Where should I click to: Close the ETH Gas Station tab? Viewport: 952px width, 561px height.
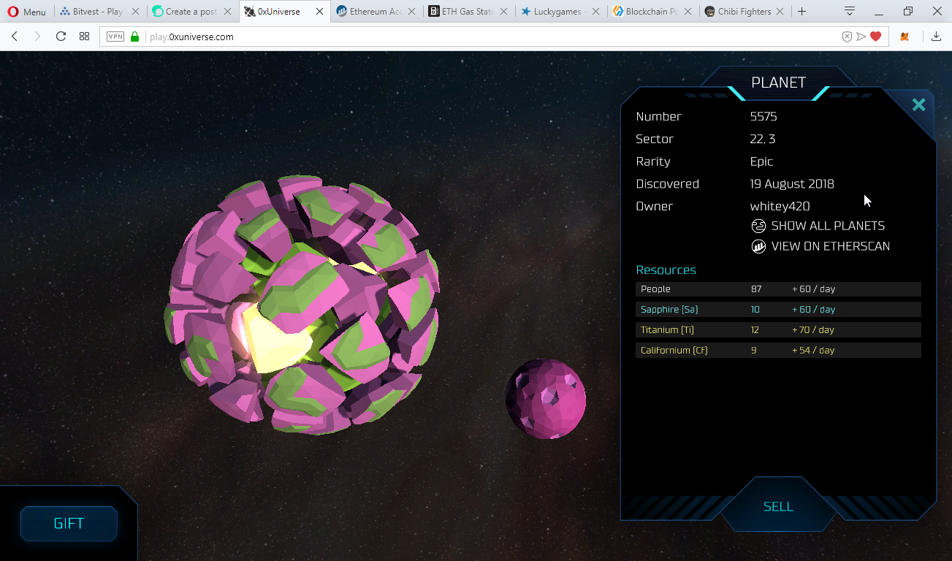pyautogui.click(x=503, y=12)
